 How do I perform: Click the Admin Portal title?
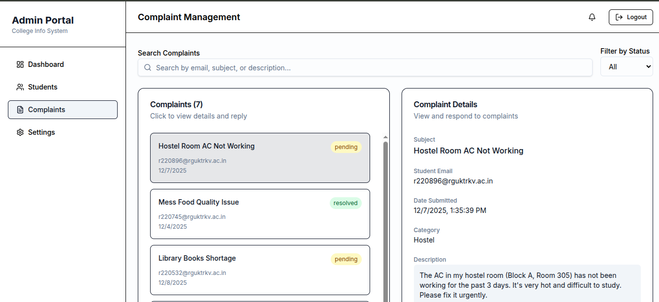[43, 20]
